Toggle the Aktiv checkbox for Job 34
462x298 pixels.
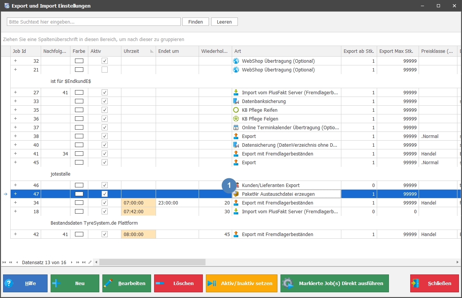[105, 203]
